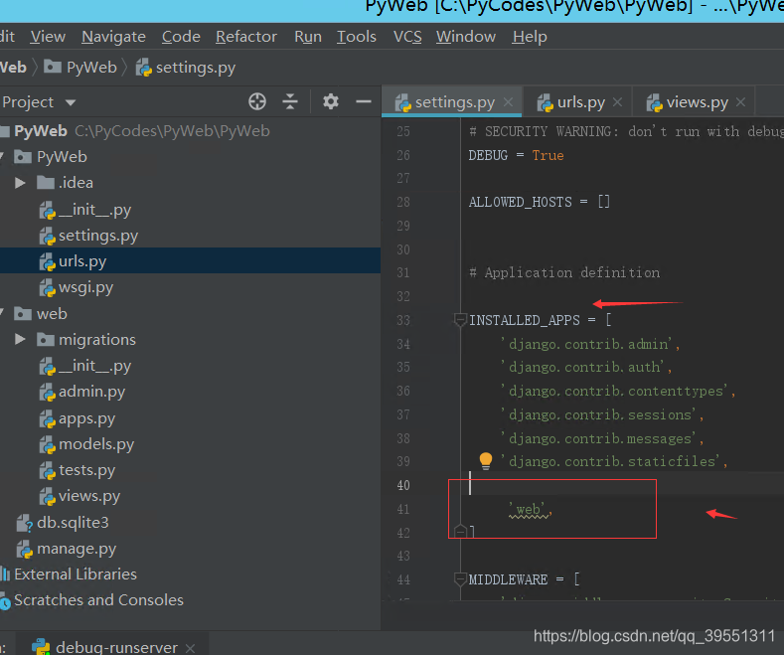Open the VCS menu
This screenshot has width=784, height=655.
[407, 37]
